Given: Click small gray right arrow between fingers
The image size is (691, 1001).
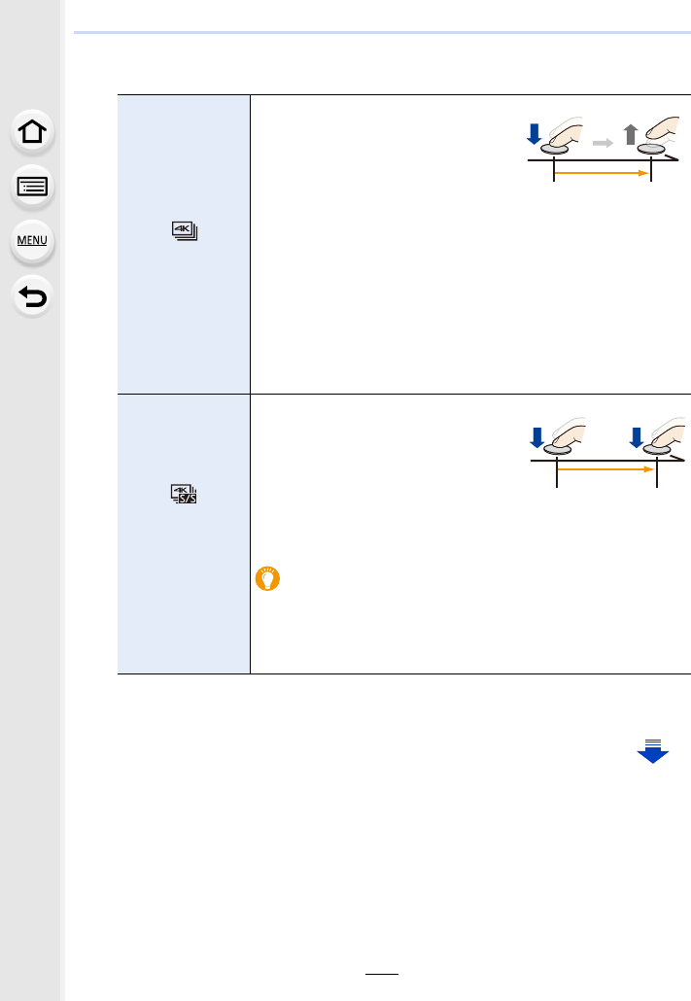Looking at the screenshot, I should (x=605, y=143).
